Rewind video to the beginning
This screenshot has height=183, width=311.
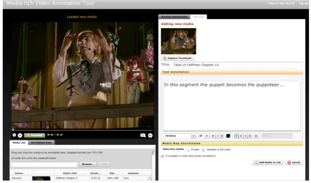pos(14,135)
